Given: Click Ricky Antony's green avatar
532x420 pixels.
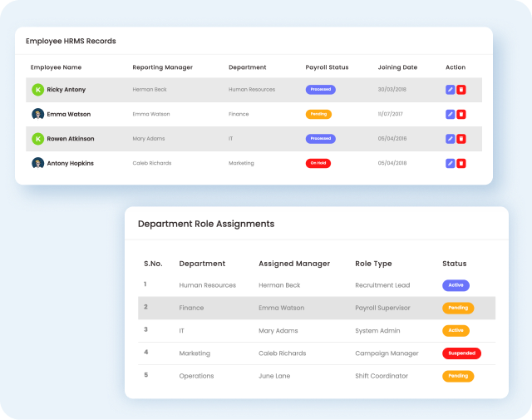Looking at the screenshot, I should pos(37,90).
